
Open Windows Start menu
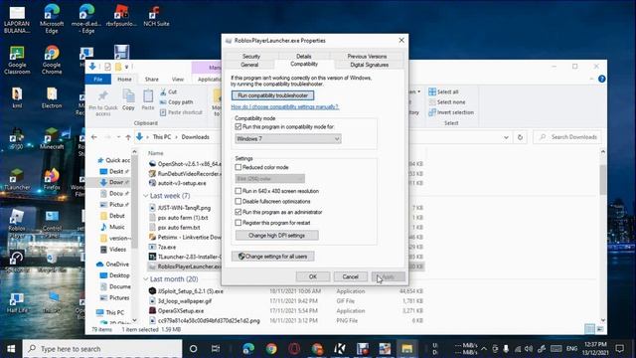(11, 349)
